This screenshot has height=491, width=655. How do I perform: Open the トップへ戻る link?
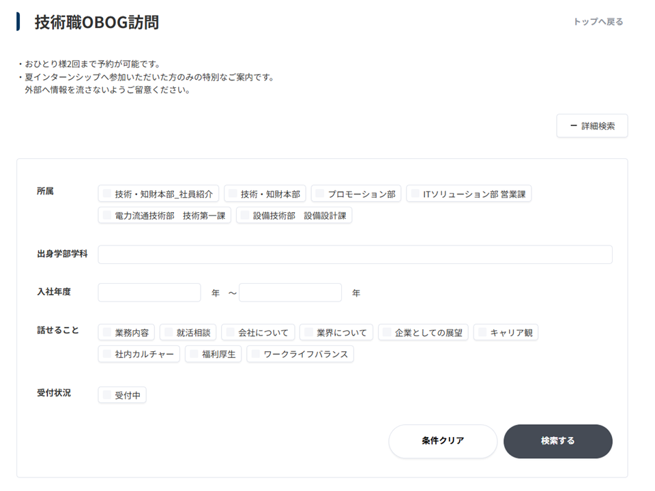(598, 21)
